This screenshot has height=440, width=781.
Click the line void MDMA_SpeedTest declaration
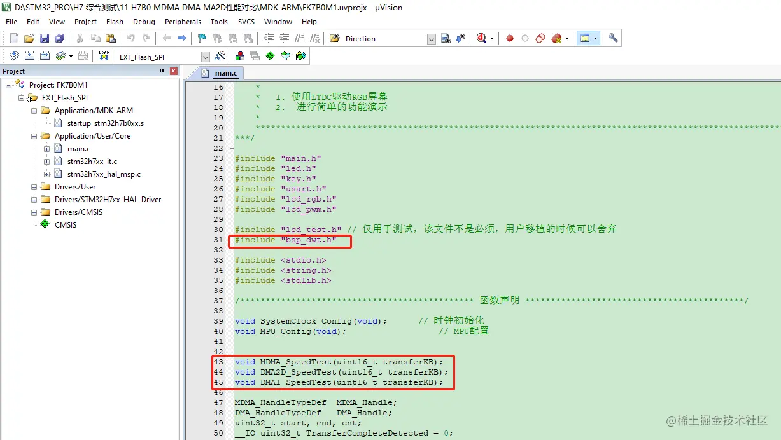click(339, 362)
